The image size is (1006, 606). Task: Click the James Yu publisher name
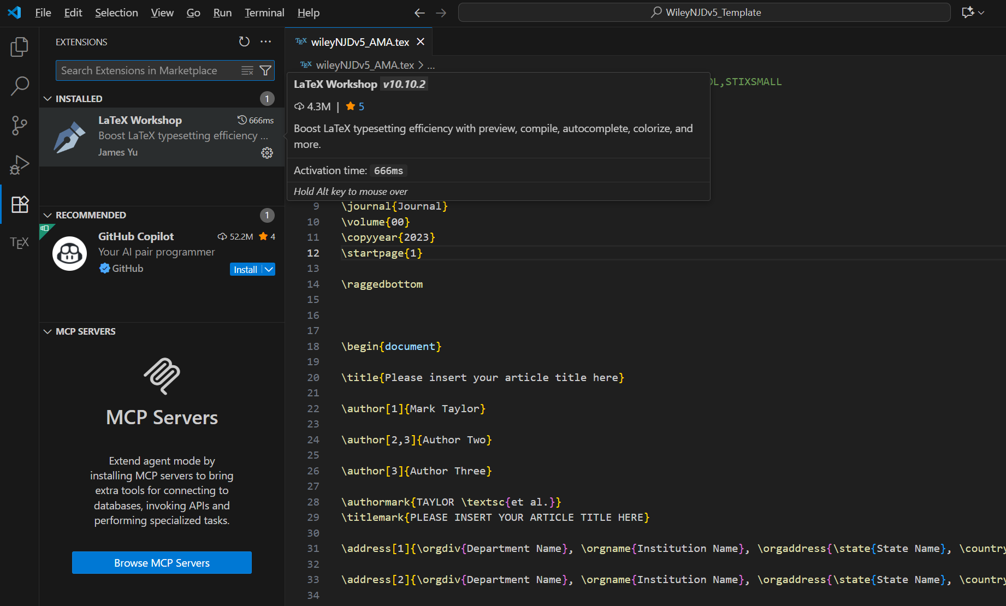pos(118,152)
